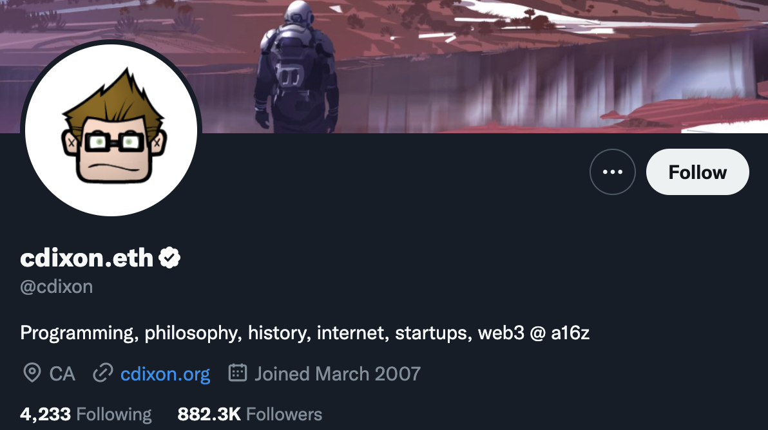The image size is (768, 430).
Task: View the 882.3K Followers list
Action: click(250, 415)
